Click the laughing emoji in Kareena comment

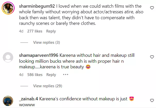(88, 67)
